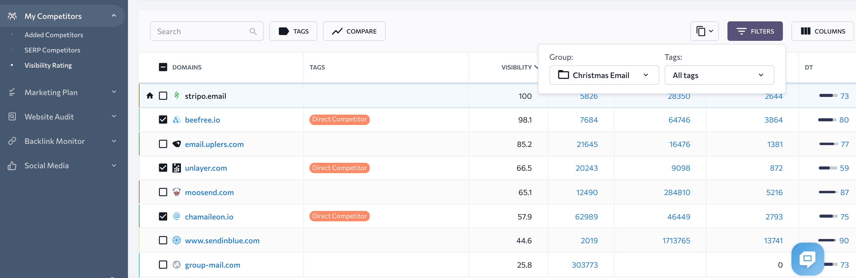The width and height of the screenshot is (856, 278).
Task: Check the group-mail.com checkbox
Action: click(163, 265)
